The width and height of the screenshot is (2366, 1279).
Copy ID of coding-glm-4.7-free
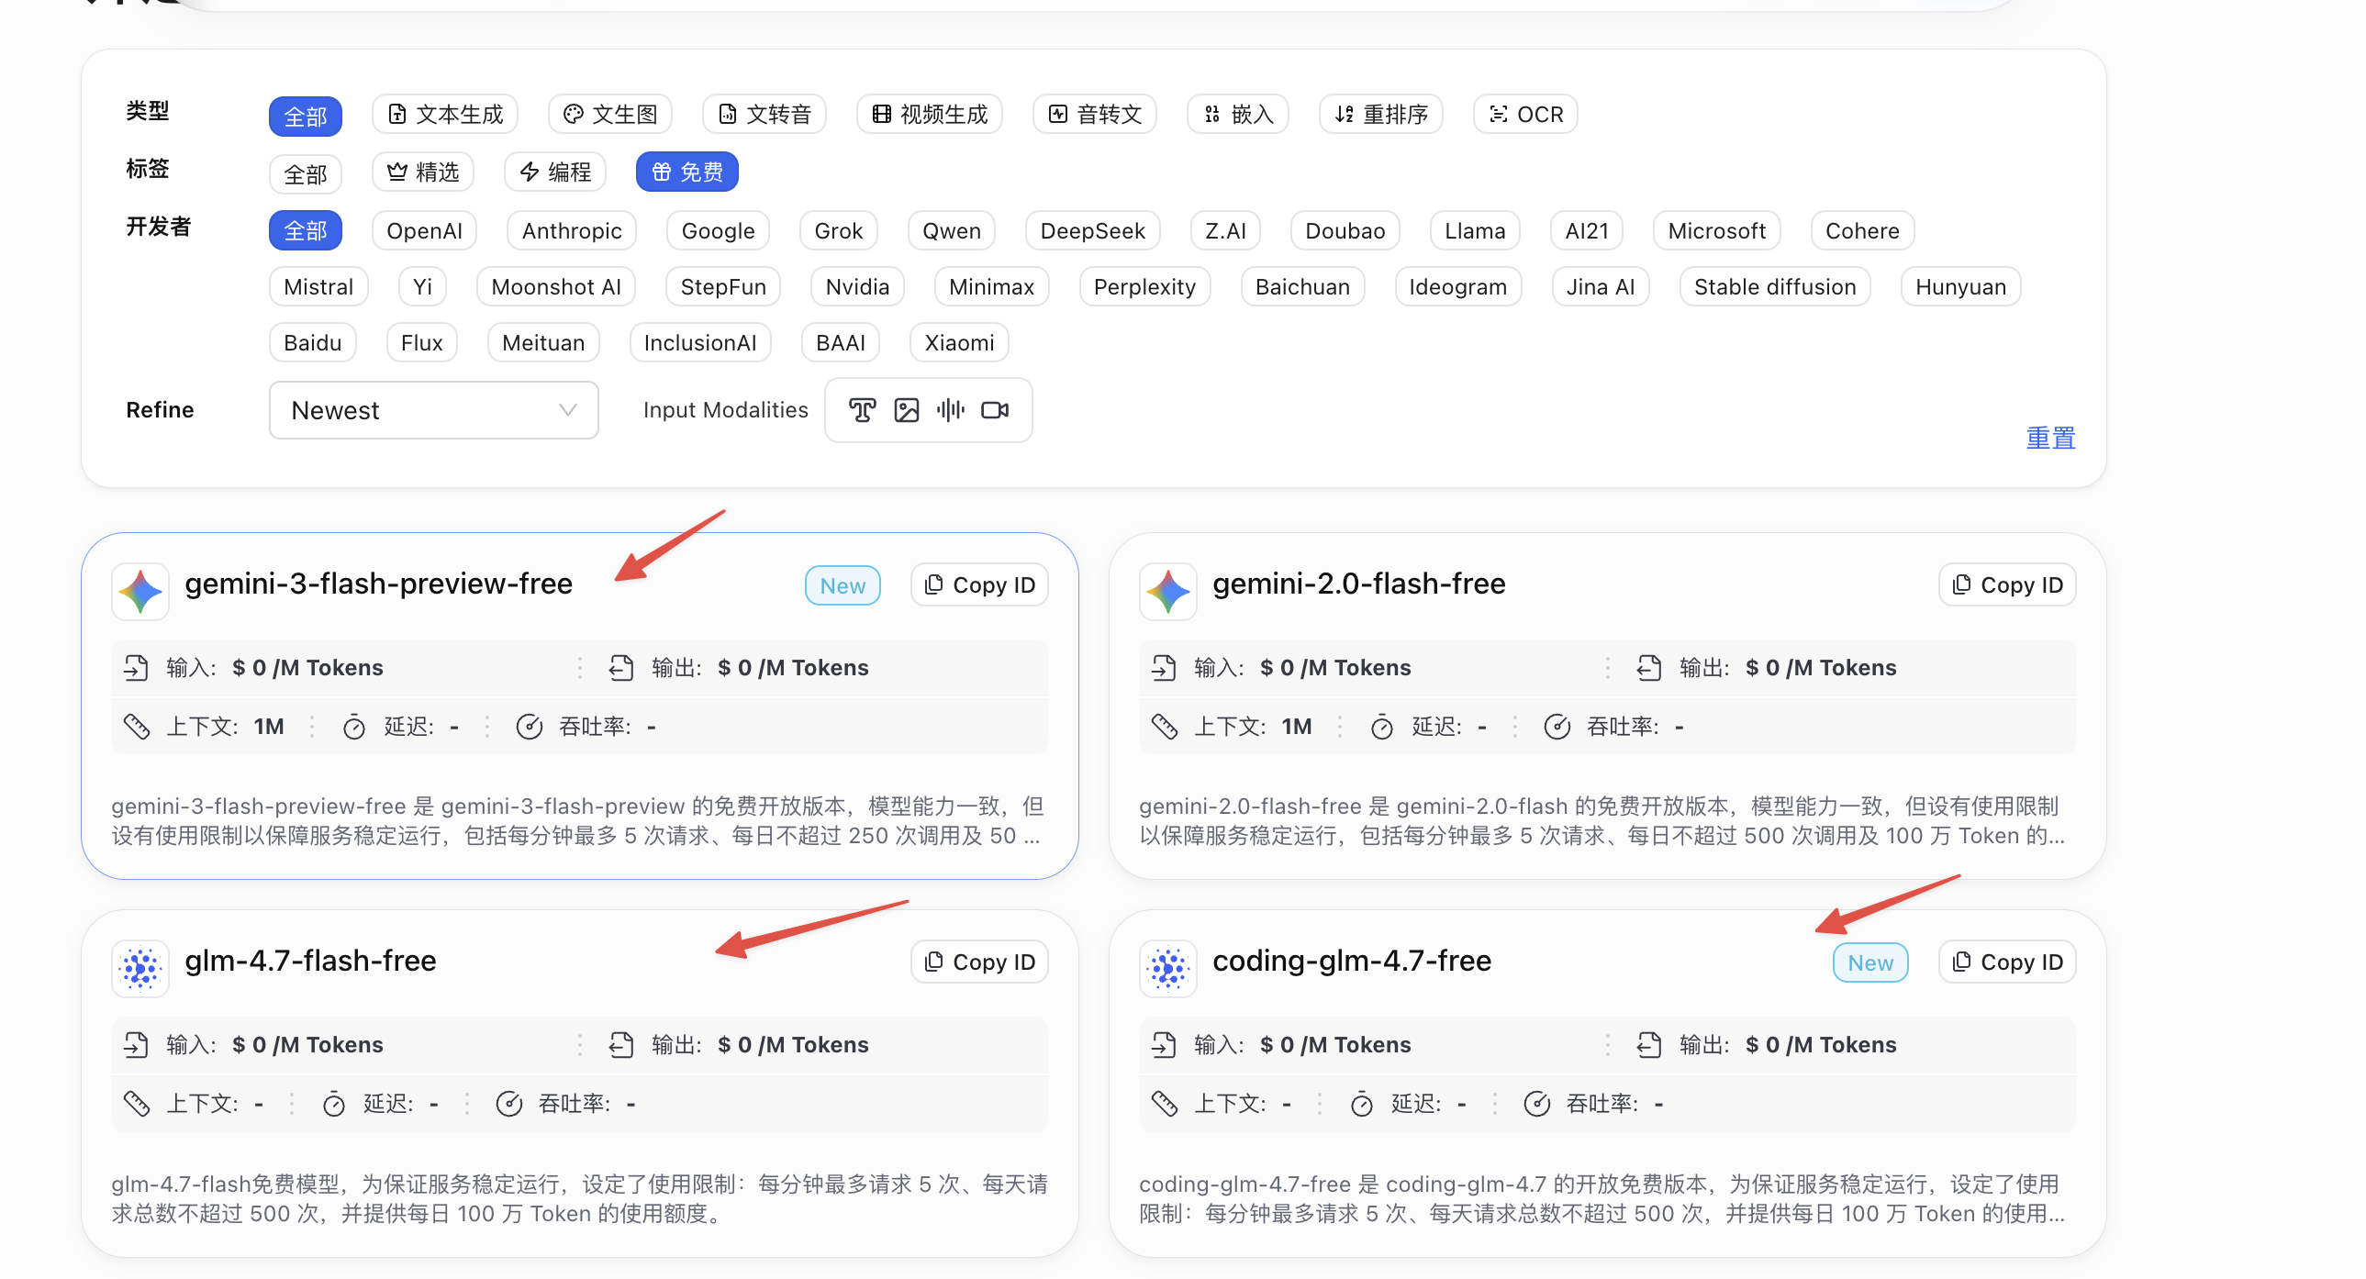[2007, 962]
